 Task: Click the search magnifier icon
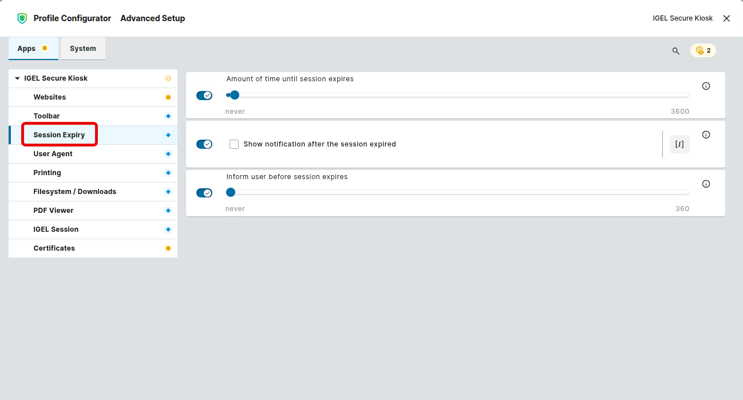tap(675, 51)
